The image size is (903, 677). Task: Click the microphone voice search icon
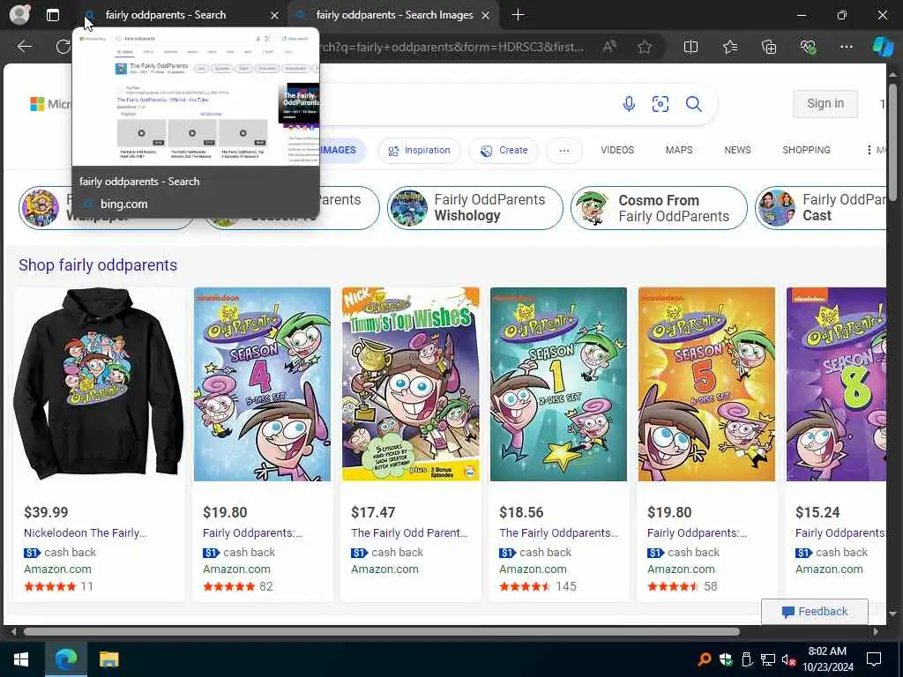point(629,104)
